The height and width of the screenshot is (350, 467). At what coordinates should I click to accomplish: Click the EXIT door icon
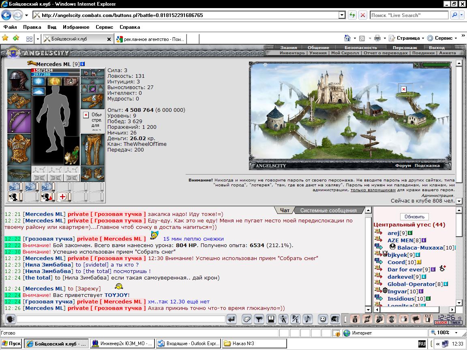click(428, 319)
